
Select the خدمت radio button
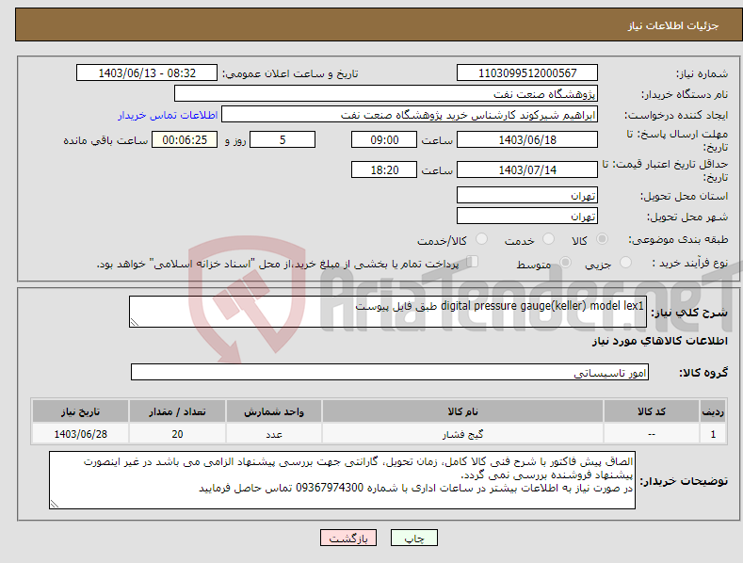tap(548, 239)
